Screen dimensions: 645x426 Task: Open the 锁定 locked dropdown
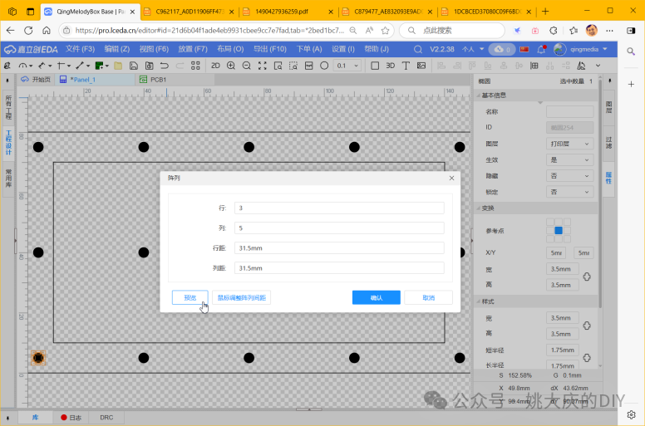click(569, 192)
